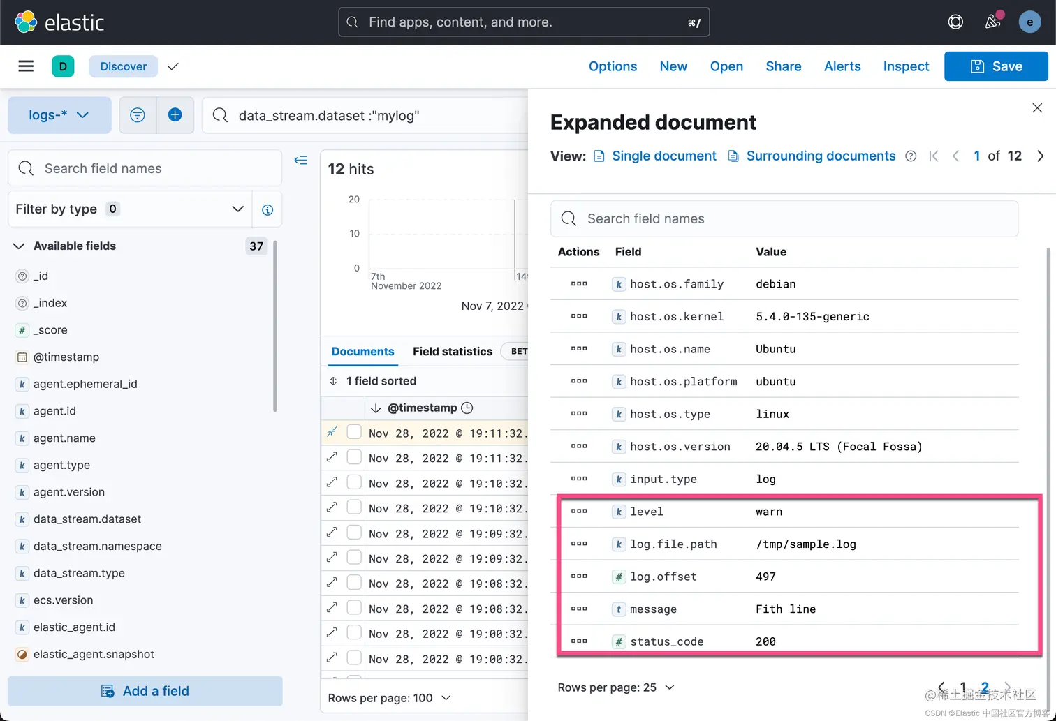
Task: Collapse the Available fields section
Action: pyautogui.click(x=19, y=246)
